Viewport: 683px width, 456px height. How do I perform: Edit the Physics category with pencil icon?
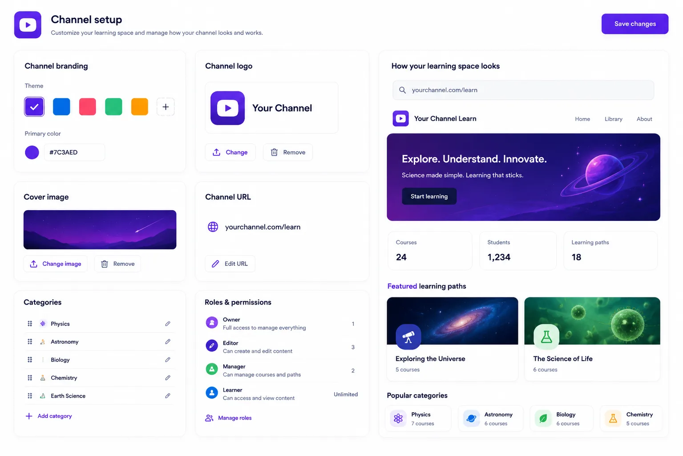coord(168,324)
